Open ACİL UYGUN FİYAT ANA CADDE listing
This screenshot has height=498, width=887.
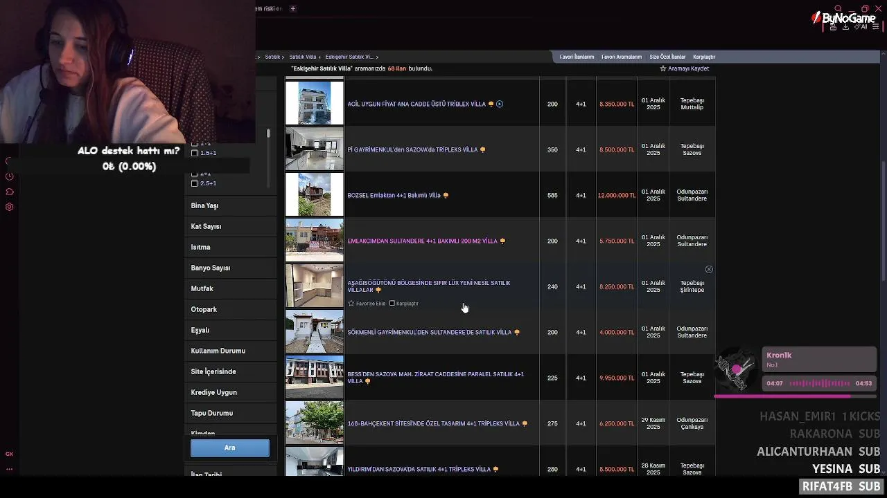coord(416,104)
